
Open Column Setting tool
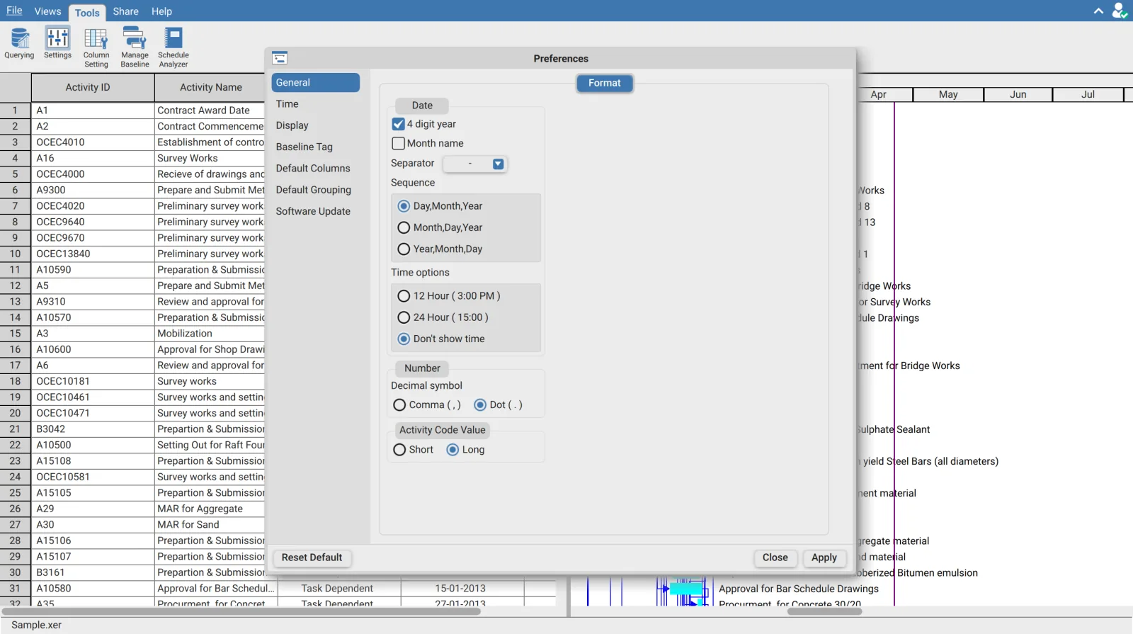click(x=96, y=47)
